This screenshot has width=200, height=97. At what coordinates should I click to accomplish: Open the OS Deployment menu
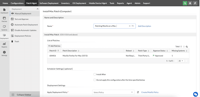coord(79,3)
